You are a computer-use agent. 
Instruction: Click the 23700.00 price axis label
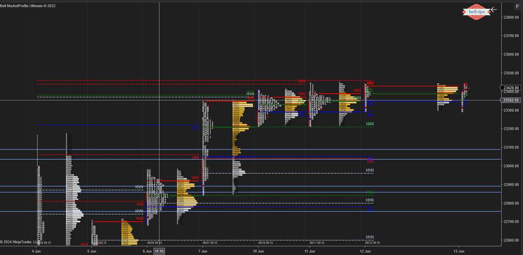511,36
